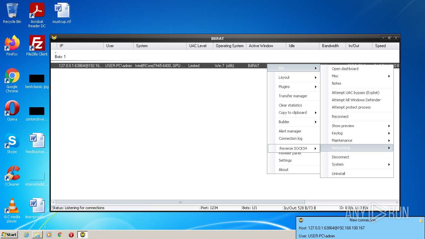Open FileZilla Client shortcut
425x239 pixels.
pyautogui.click(x=37, y=46)
